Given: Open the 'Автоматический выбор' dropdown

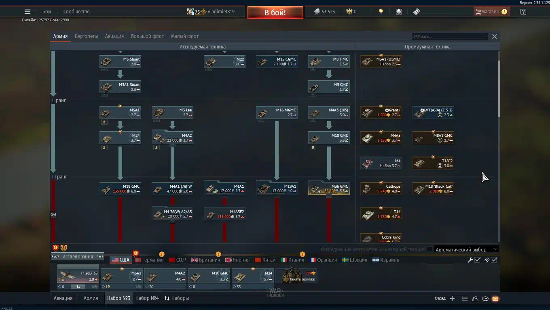Looking at the screenshot, I should tap(466, 249).
